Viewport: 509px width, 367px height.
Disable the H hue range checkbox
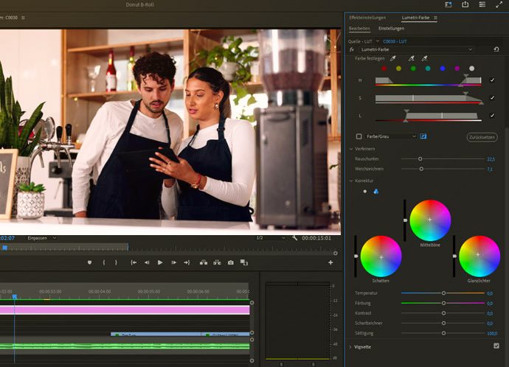(492, 80)
